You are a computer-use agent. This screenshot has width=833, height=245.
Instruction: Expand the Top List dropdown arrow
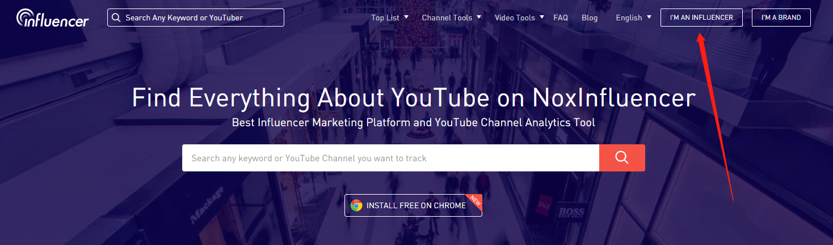(406, 17)
